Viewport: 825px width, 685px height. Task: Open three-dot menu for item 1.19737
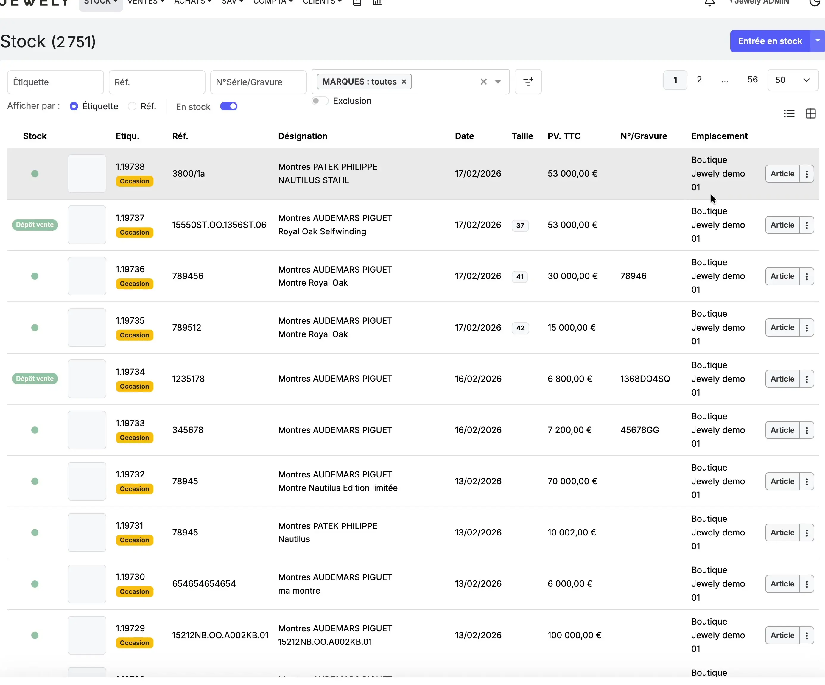807,225
